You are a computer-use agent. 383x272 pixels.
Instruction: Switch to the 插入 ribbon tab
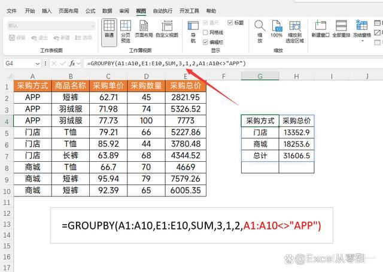[47, 11]
